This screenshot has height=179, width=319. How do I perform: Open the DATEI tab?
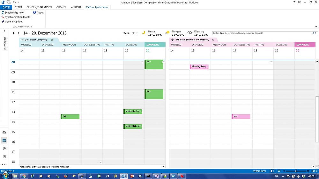6,7
